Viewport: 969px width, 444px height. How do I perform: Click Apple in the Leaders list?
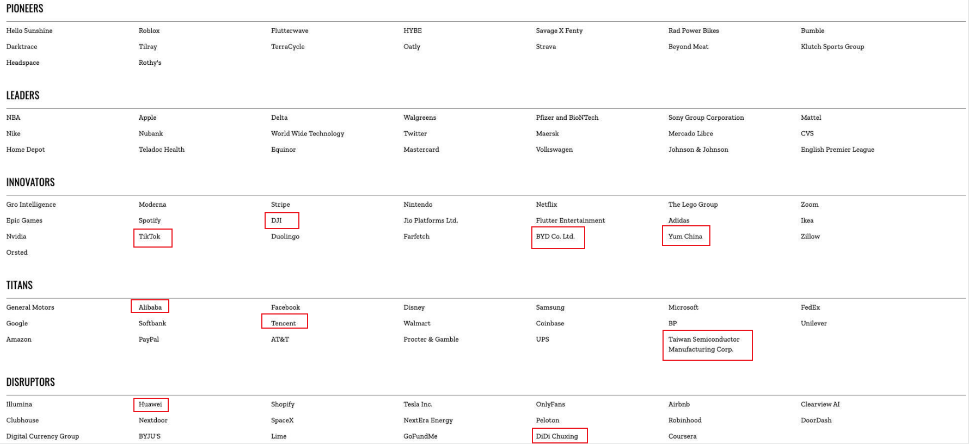[148, 118]
